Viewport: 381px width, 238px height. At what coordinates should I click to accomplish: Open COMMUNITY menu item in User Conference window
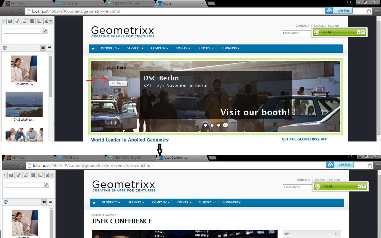[x=231, y=203]
